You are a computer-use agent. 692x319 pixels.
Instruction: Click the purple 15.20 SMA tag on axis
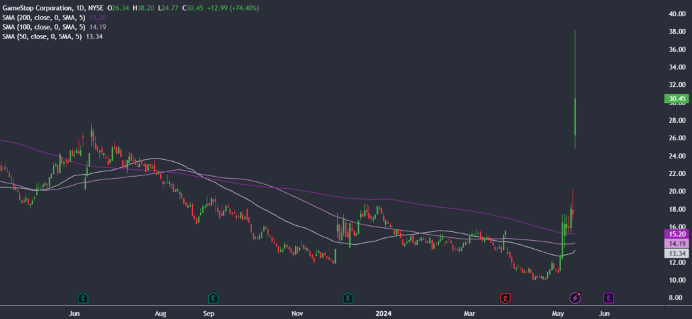pyautogui.click(x=675, y=234)
